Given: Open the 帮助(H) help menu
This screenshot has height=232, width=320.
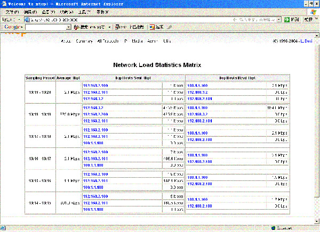Looking at the screenshot, I should point(103,12).
